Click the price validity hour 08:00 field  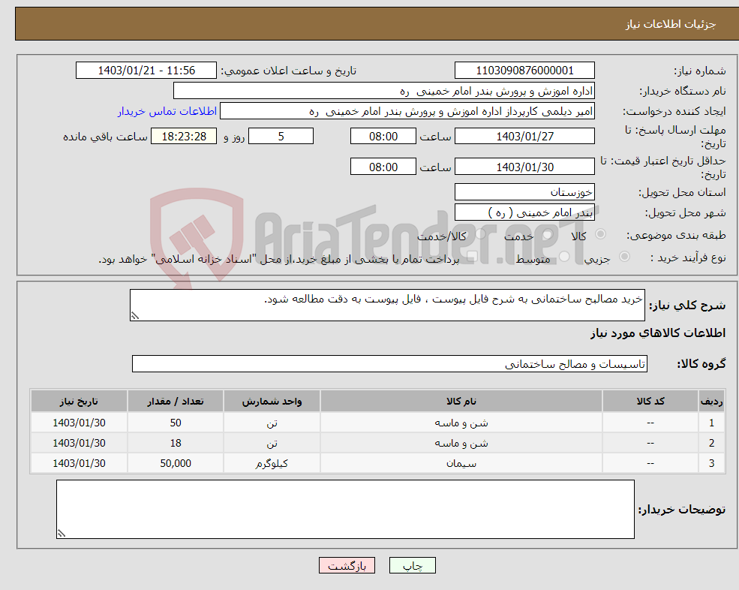[383, 167]
